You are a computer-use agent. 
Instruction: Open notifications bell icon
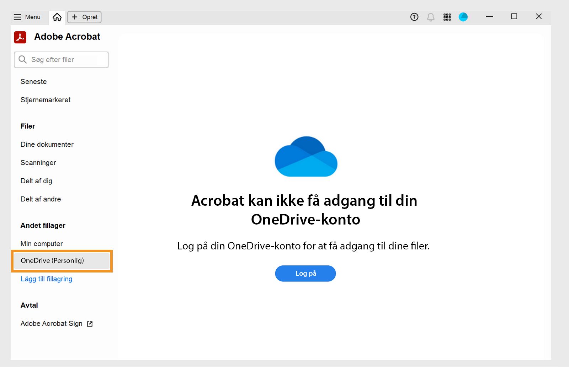pyautogui.click(x=430, y=17)
